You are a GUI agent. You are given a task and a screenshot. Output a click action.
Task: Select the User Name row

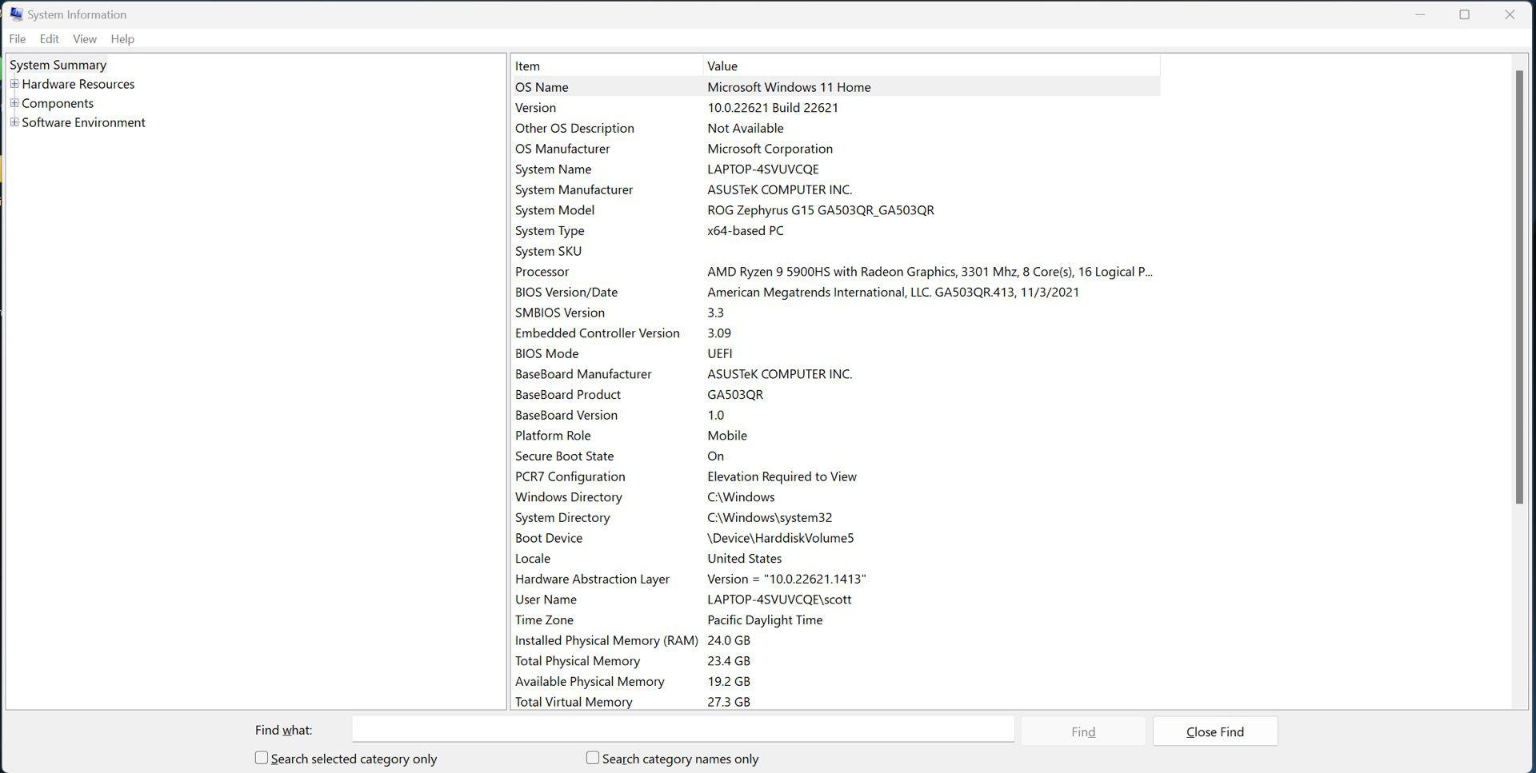point(835,600)
